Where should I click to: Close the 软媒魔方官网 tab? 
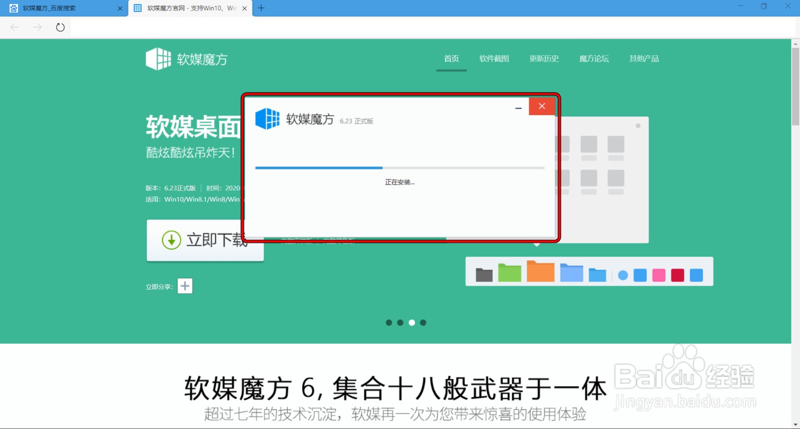(244, 8)
